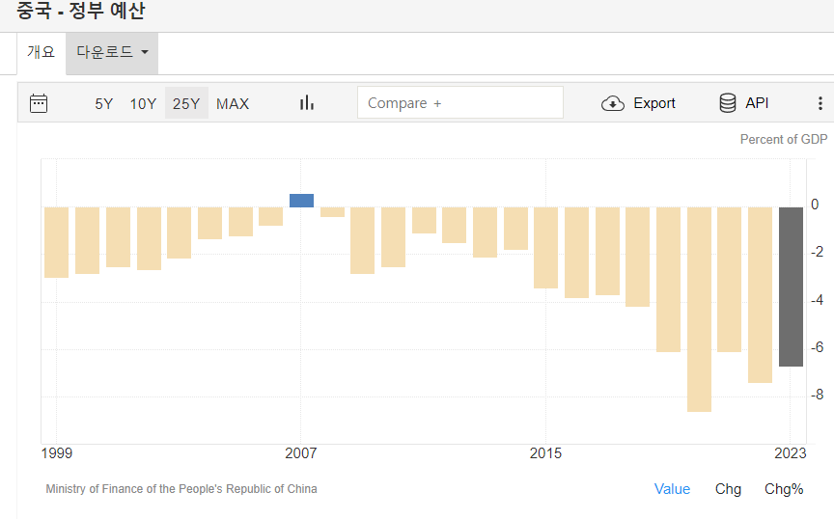
Task: Open the 다운로드 dropdown menu
Action: 112,53
